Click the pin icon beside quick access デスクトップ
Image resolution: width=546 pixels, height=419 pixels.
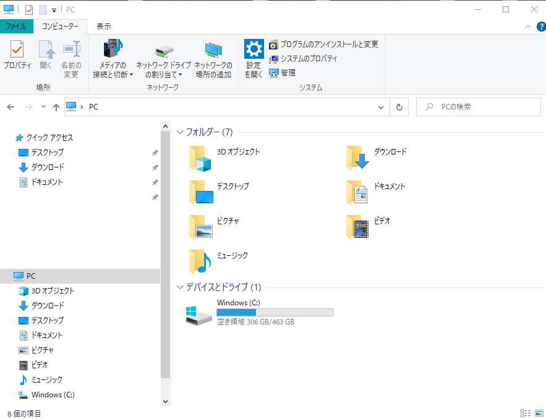point(155,153)
